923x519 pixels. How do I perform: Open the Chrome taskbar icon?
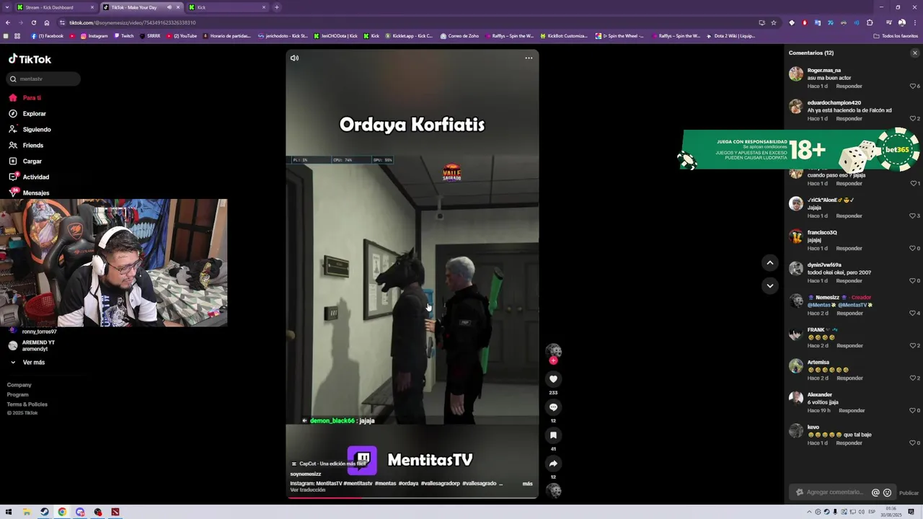[x=62, y=512]
